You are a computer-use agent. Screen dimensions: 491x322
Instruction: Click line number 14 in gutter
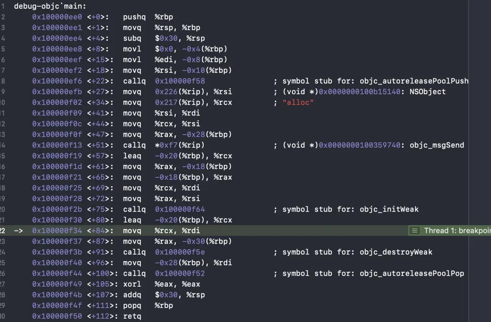pyautogui.click(x=2, y=145)
